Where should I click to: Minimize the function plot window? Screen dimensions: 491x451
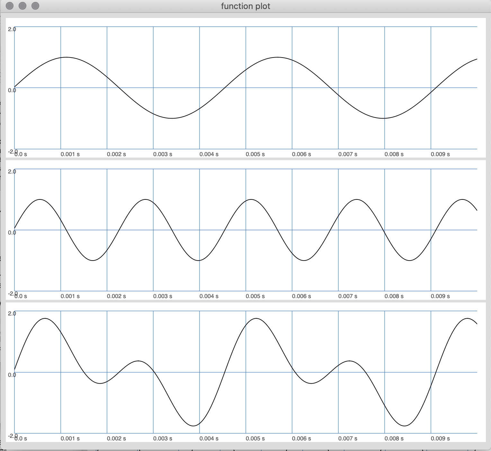22,6
